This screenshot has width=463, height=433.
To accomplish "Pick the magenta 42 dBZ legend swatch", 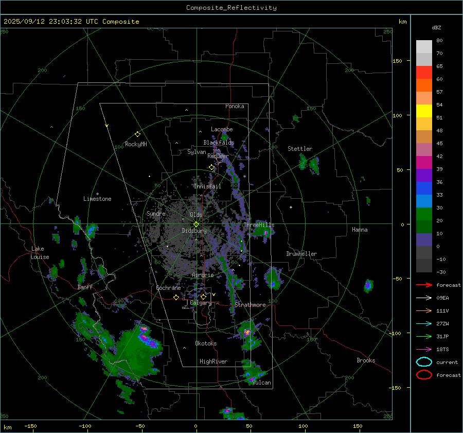I will [424, 162].
